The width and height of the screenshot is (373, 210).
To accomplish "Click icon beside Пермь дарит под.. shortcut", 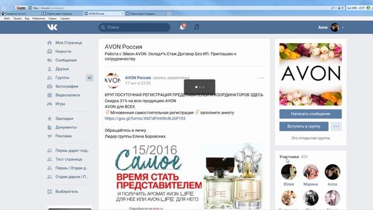I will (x=50, y=150).
